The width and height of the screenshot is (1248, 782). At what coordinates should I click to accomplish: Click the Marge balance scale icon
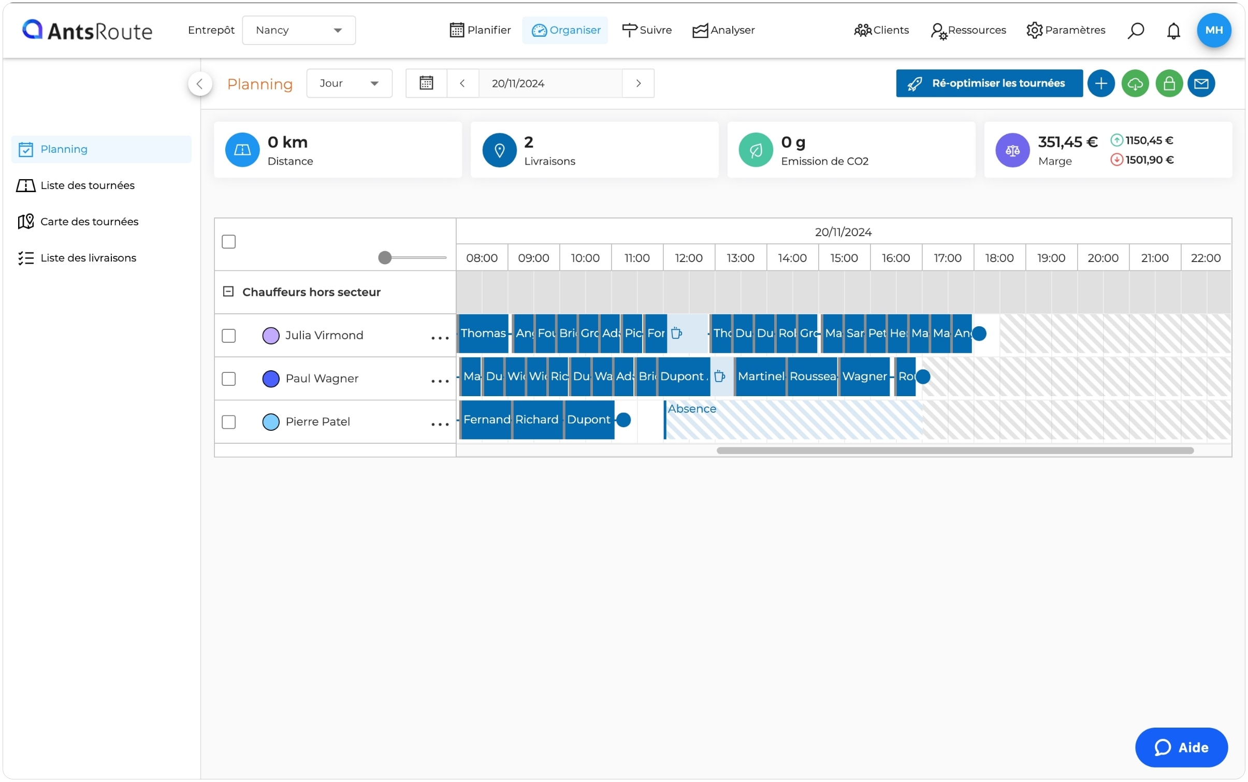(1012, 150)
